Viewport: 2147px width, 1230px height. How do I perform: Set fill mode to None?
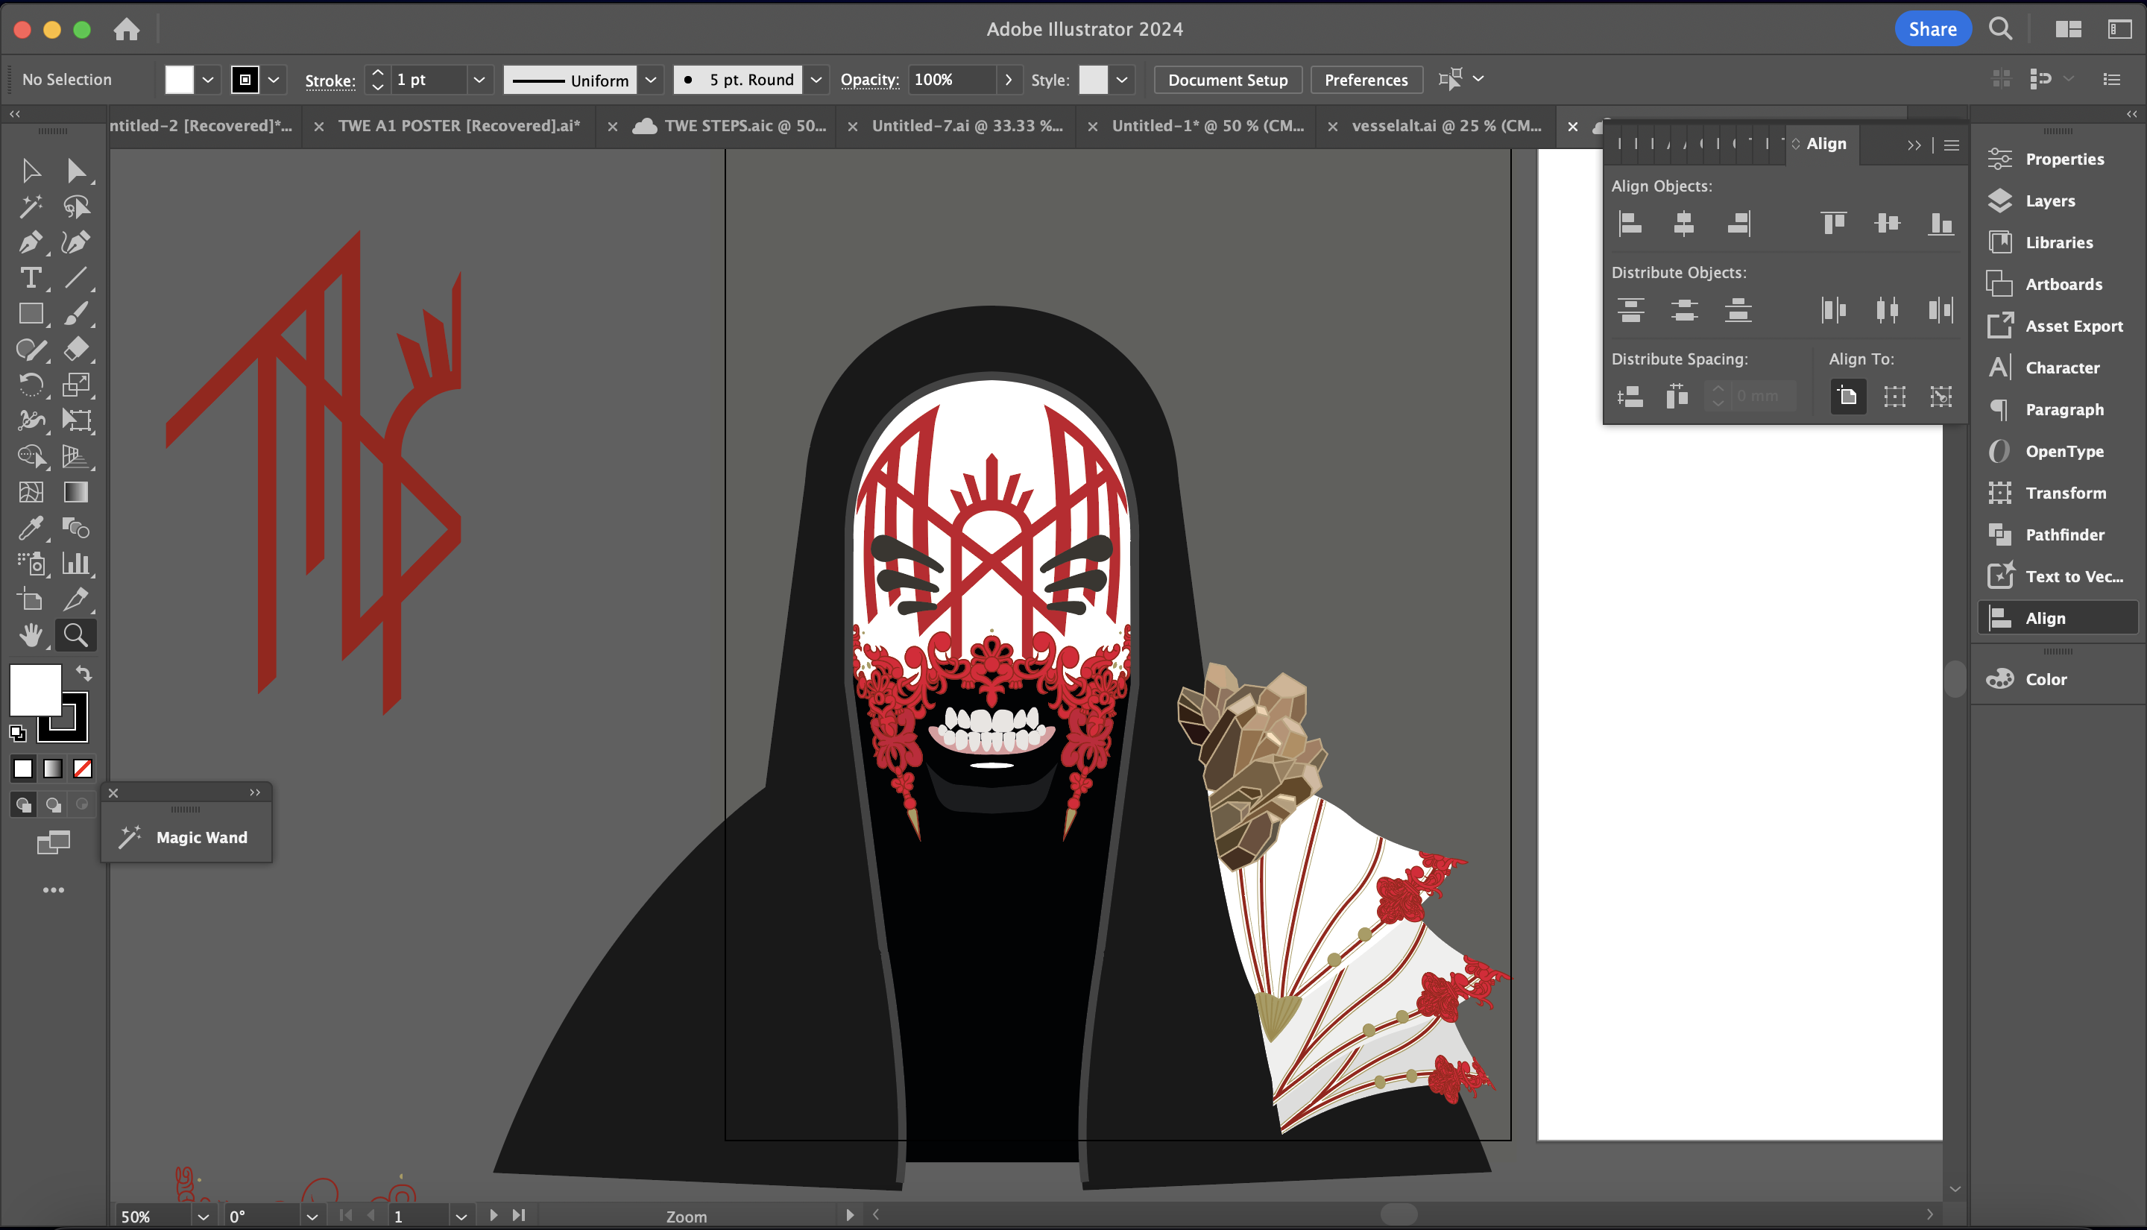pyautogui.click(x=82, y=768)
